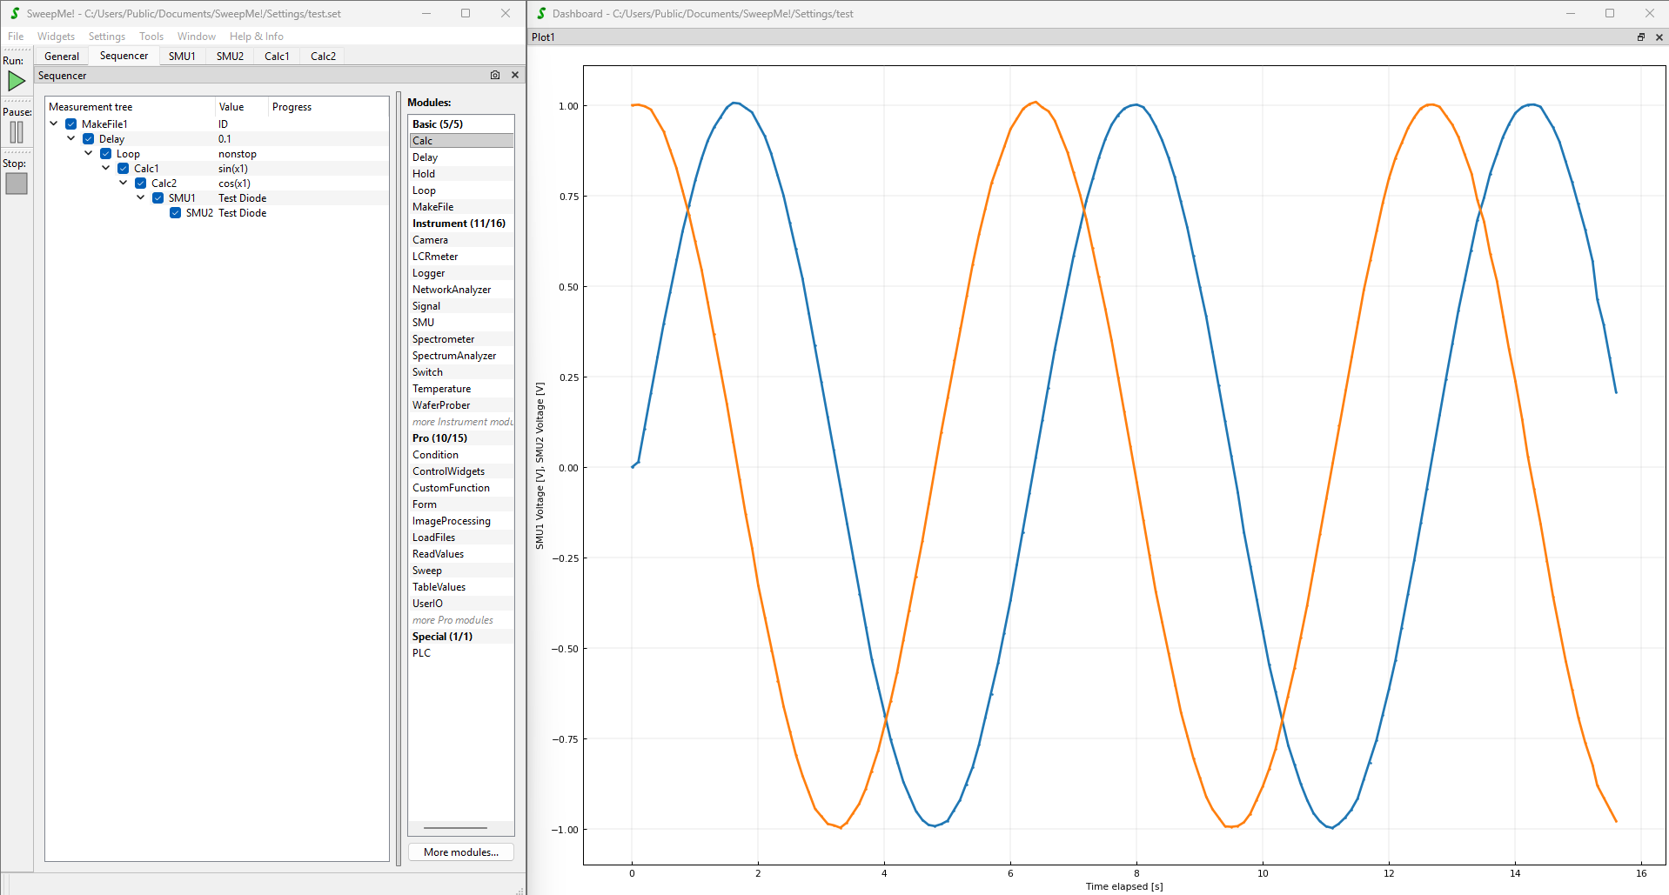
Task: Select the Spectrometer module in list
Action: (x=443, y=339)
